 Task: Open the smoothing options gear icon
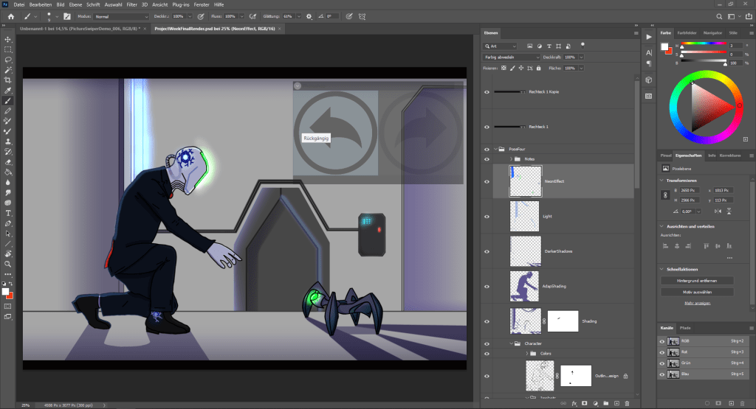coord(309,15)
